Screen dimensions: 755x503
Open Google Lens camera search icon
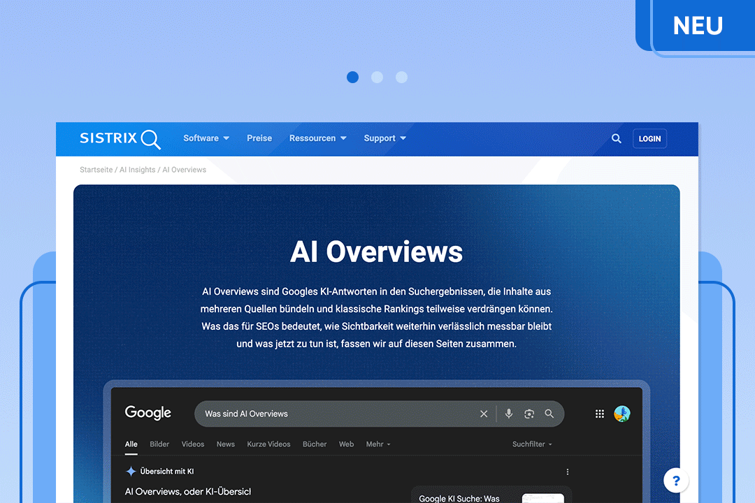coord(529,414)
